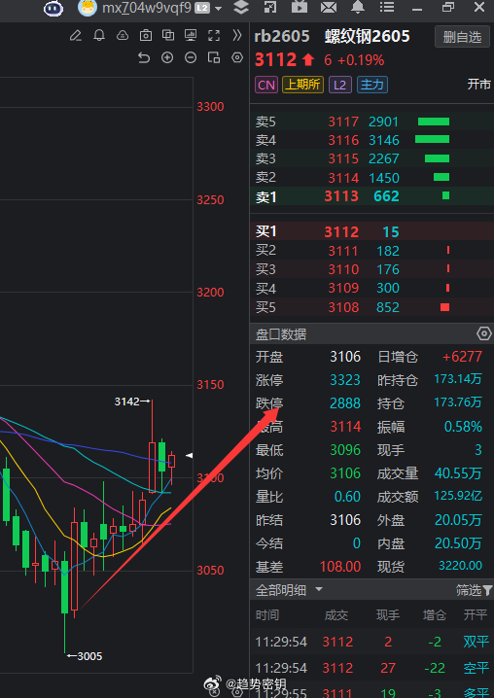
Task: Undo the last chart action
Action: point(144,57)
